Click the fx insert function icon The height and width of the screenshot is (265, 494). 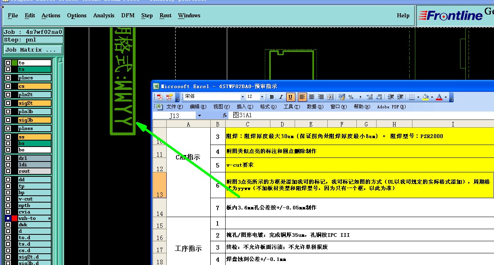point(225,116)
